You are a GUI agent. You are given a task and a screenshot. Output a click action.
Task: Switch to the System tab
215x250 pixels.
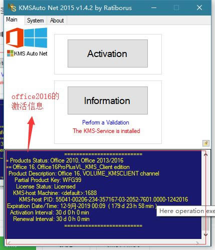click(36, 20)
